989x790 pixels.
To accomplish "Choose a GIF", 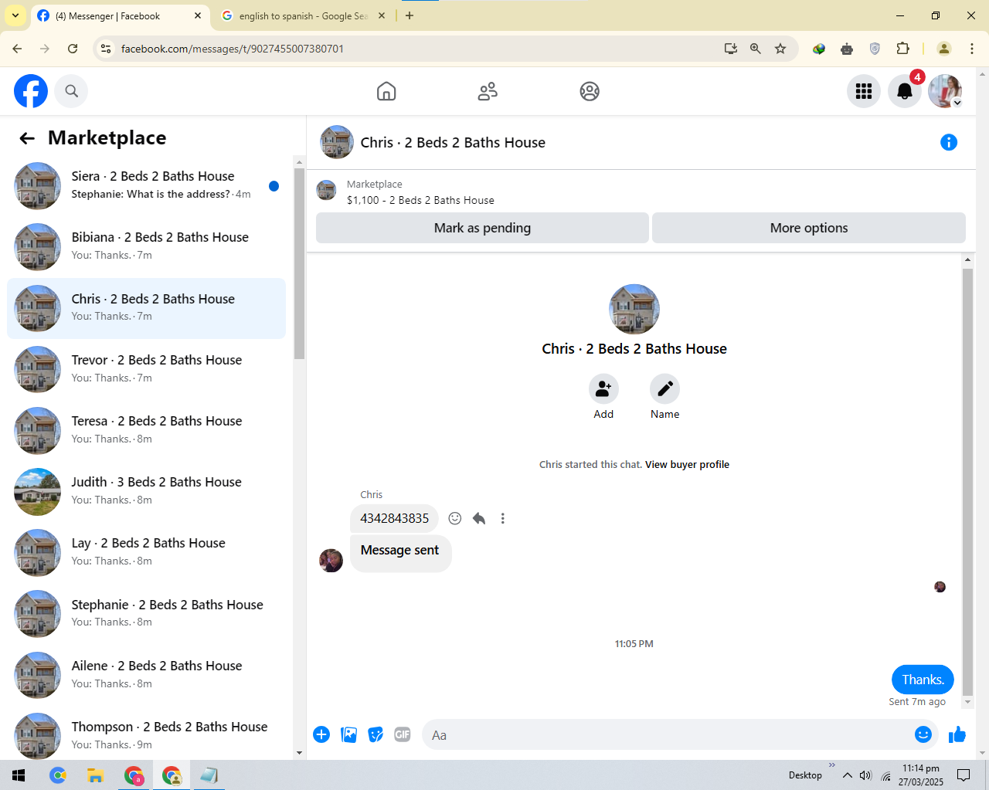I will point(403,734).
